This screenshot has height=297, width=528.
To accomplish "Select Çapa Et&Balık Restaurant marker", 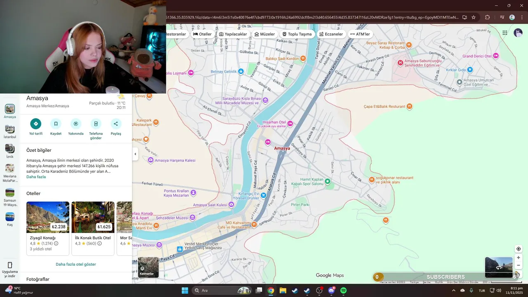I will pos(409,106).
